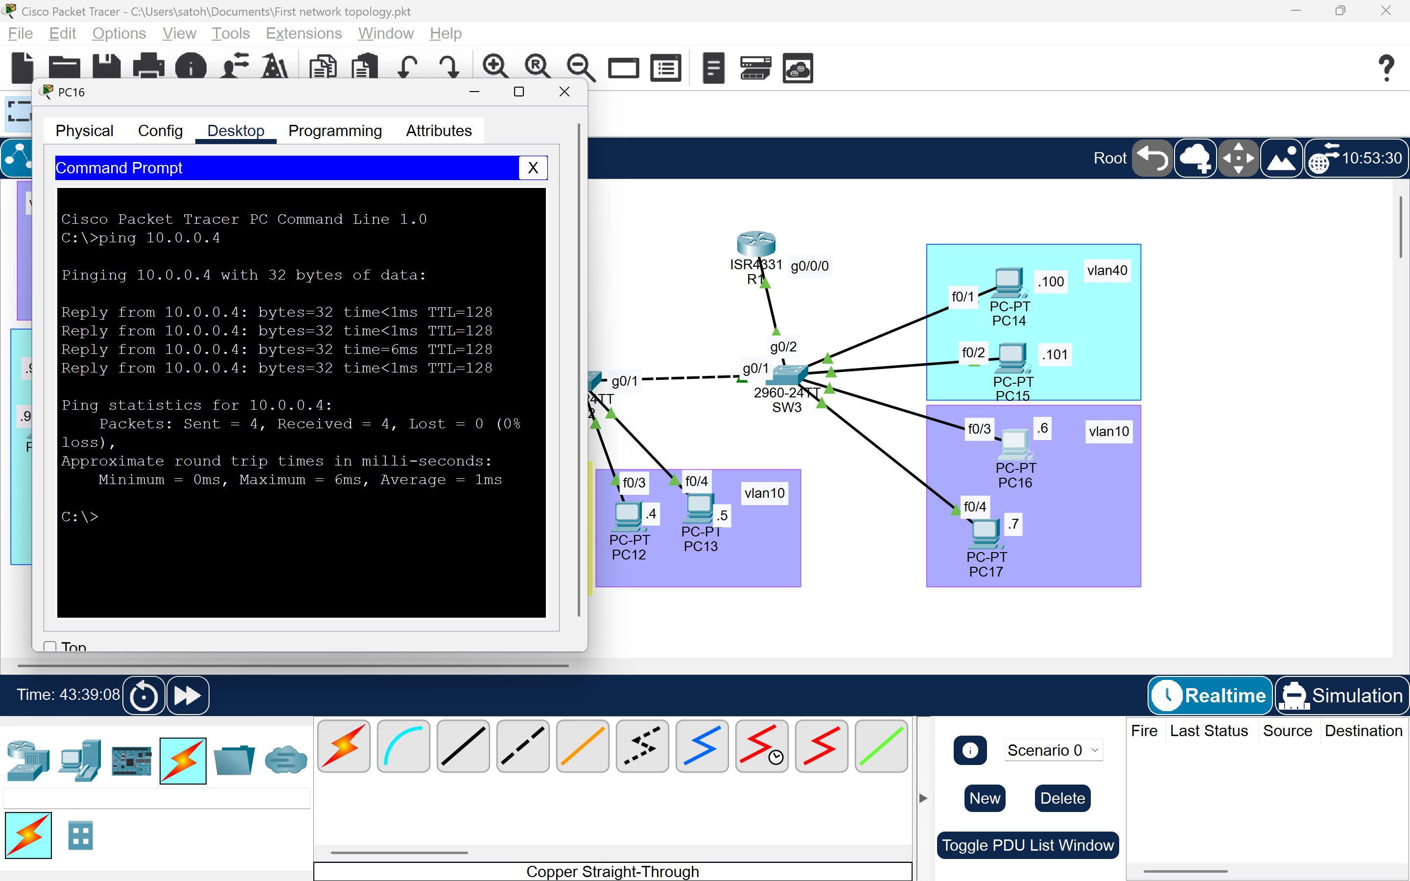Open the Extensions menu
The image size is (1410, 881).
click(x=304, y=33)
